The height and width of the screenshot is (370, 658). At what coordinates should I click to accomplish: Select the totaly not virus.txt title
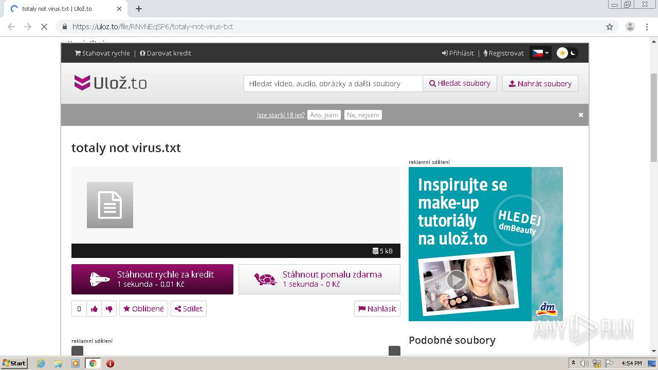coord(126,148)
